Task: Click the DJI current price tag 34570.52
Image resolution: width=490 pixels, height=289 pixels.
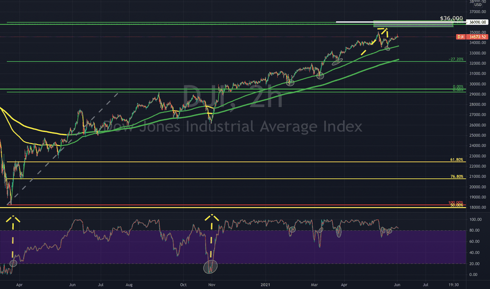Action: click(x=478, y=37)
